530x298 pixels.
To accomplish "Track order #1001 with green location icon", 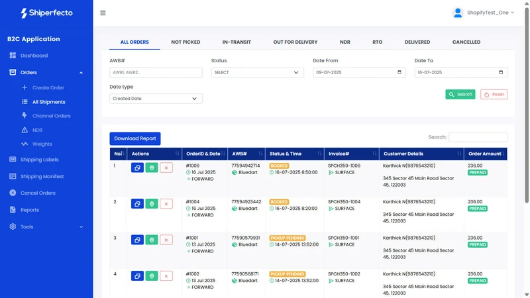I will point(152,240).
